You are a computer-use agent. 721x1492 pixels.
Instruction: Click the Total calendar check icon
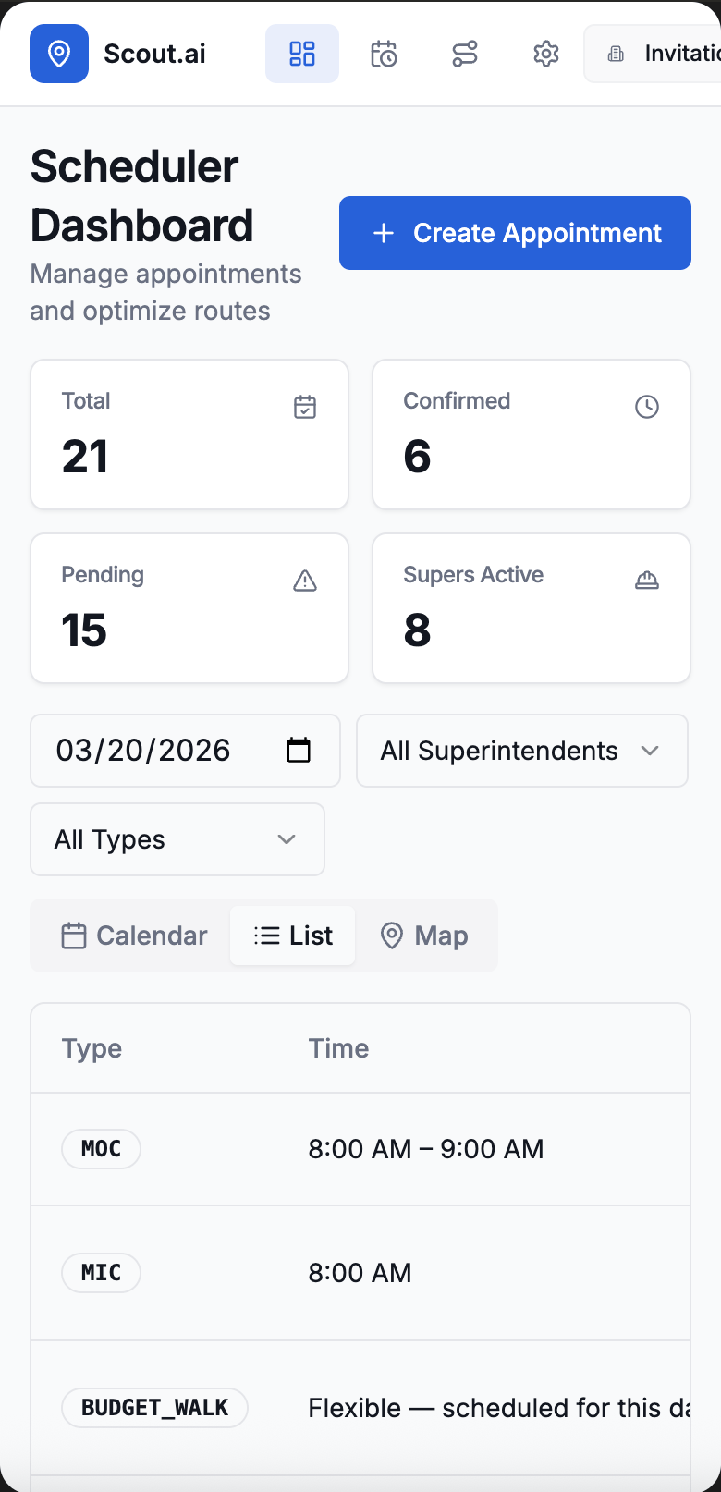[x=305, y=407]
